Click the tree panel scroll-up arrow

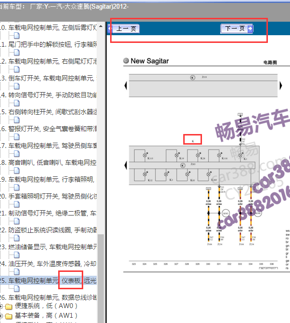[101, 26]
